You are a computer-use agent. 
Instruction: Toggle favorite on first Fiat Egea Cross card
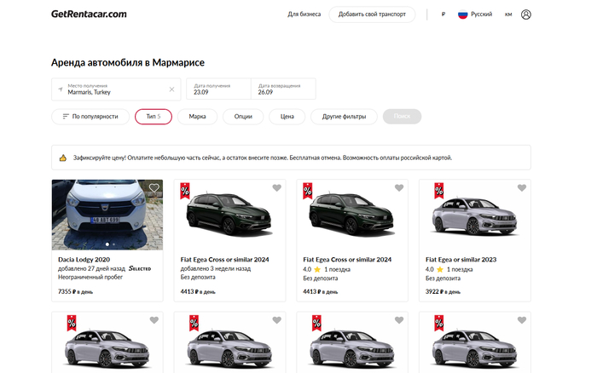pos(276,188)
